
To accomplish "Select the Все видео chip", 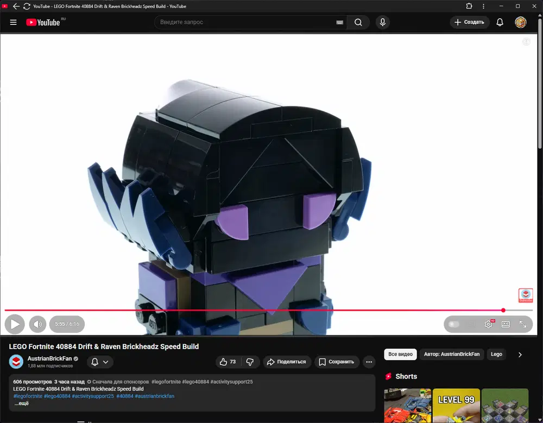I will (400, 355).
